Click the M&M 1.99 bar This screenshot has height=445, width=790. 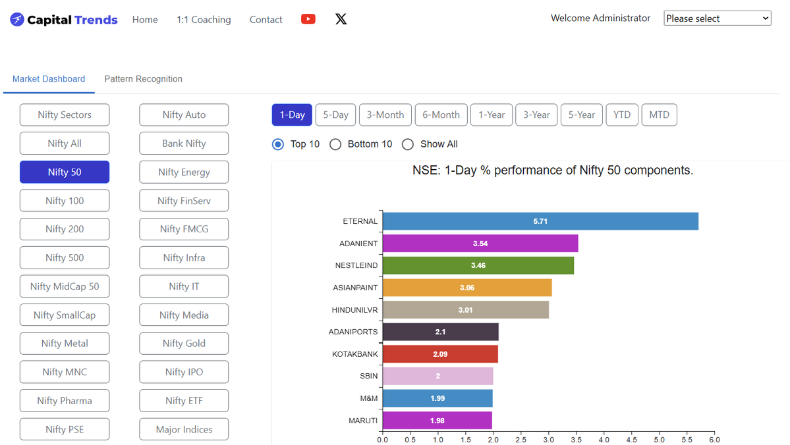point(437,399)
